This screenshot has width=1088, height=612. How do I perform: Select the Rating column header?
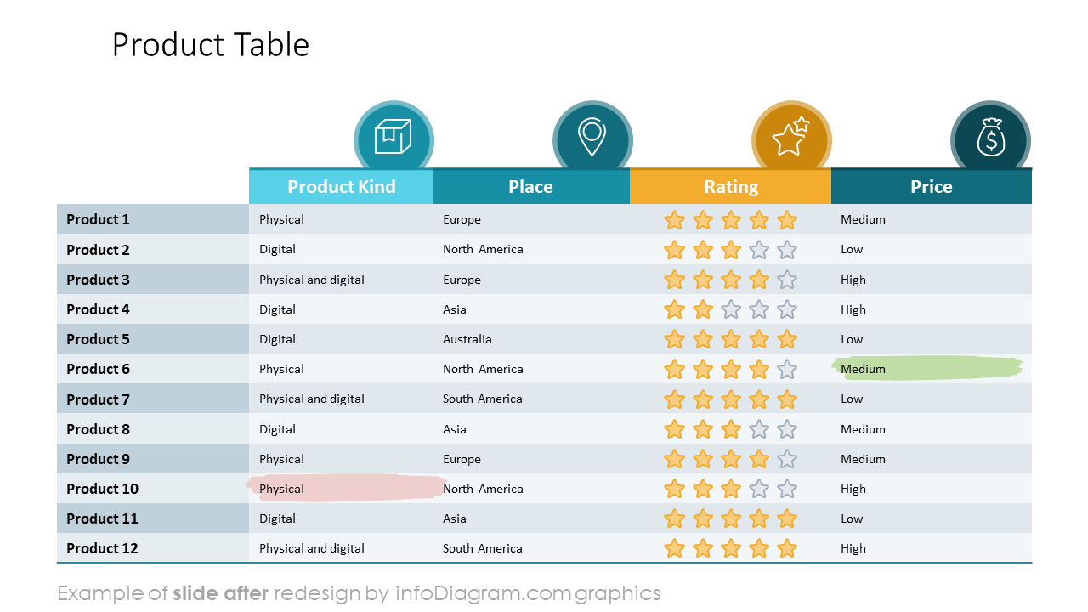pos(730,187)
